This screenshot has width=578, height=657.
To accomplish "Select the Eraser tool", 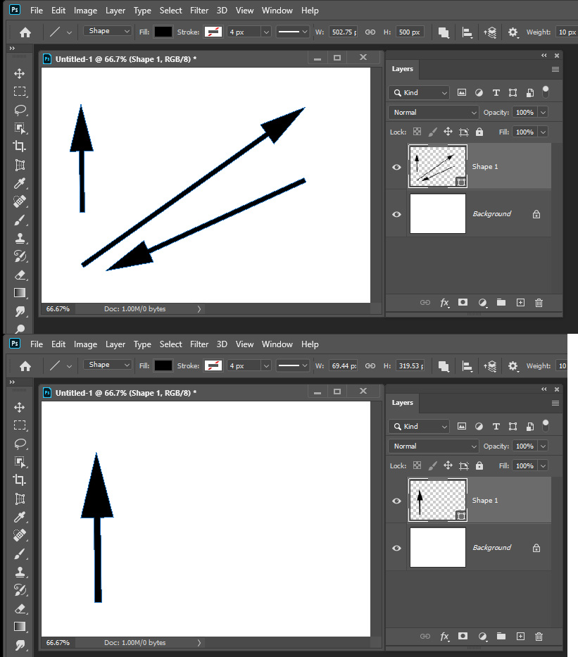I will point(19,275).
